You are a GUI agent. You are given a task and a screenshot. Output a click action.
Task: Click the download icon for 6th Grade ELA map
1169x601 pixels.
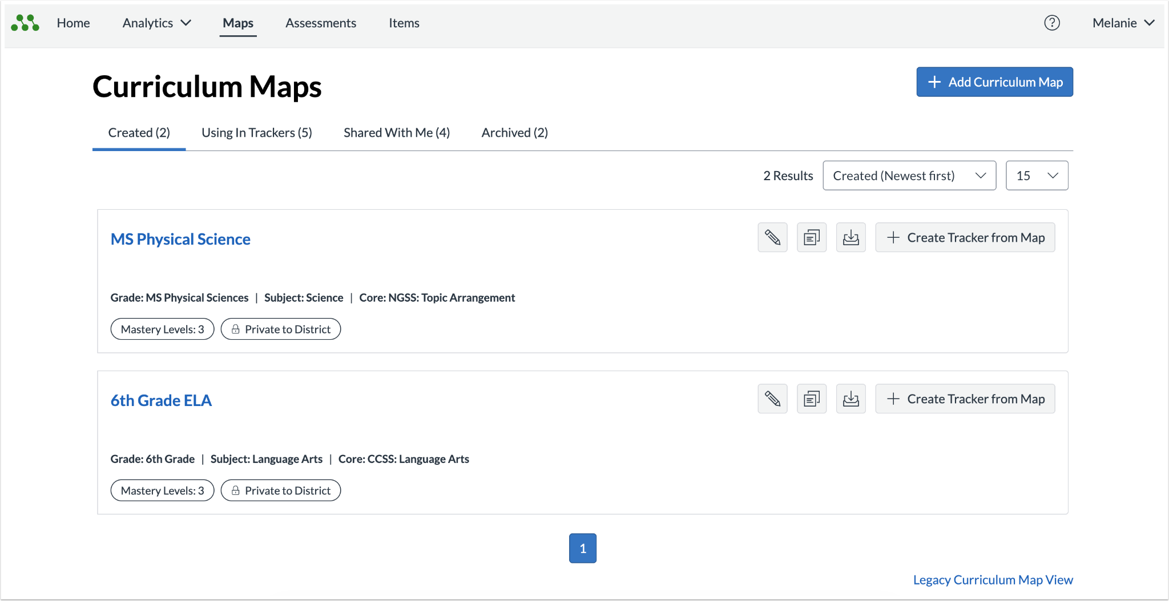tap(851, 399)
